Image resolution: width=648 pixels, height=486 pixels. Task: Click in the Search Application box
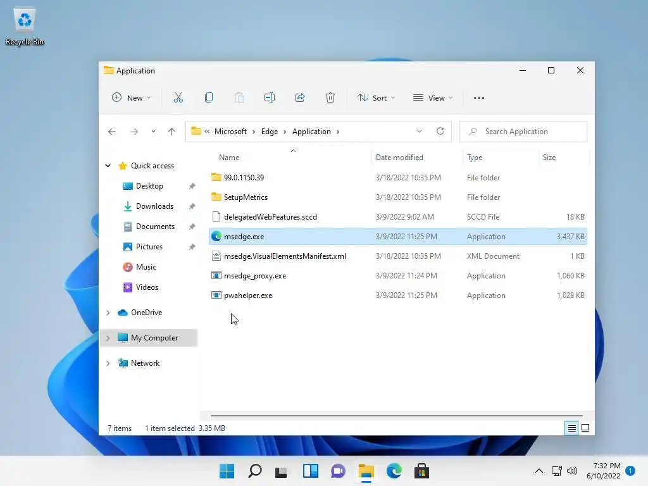[523, 132]
